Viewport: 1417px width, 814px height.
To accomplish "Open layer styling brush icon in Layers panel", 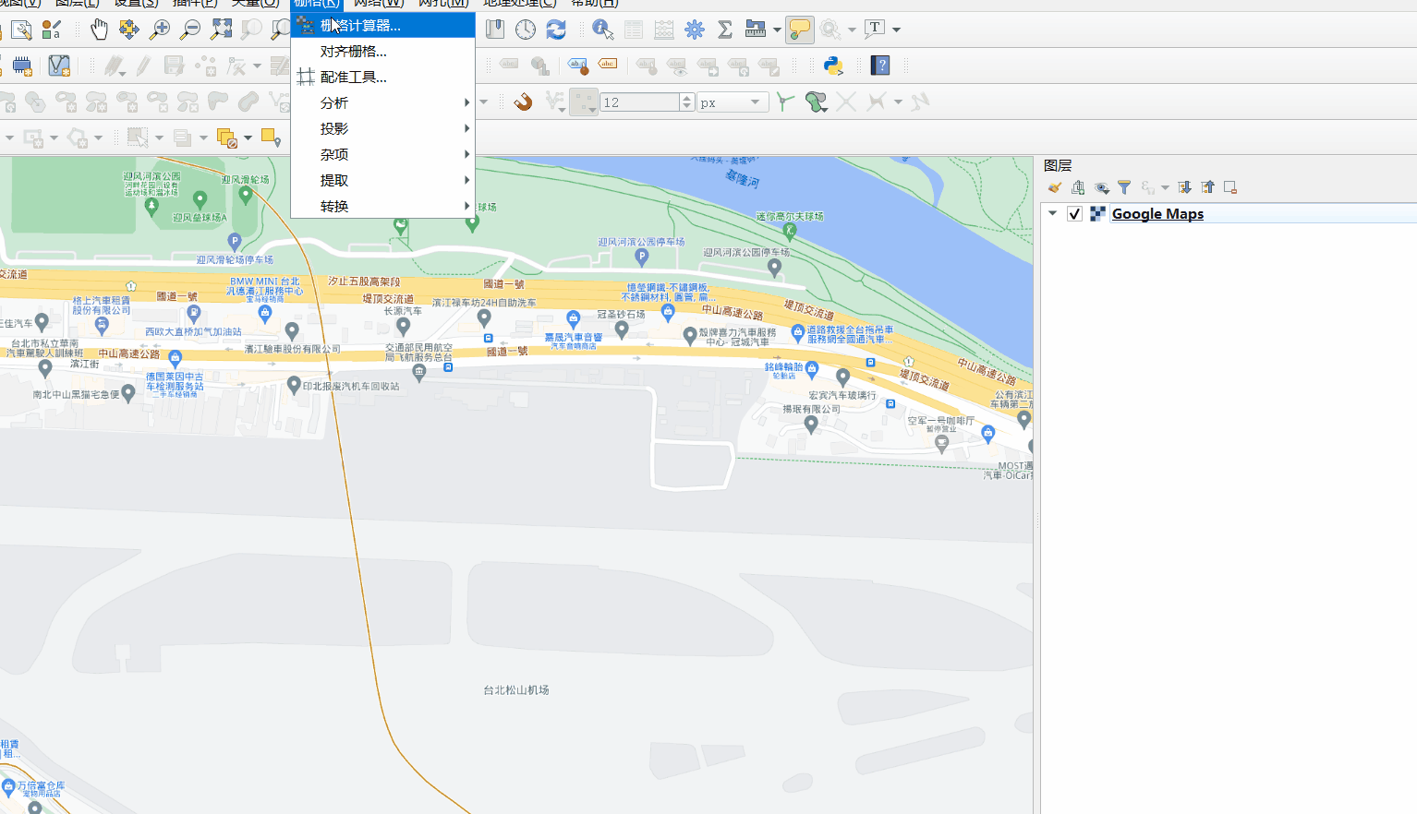I will [1055, 187].
